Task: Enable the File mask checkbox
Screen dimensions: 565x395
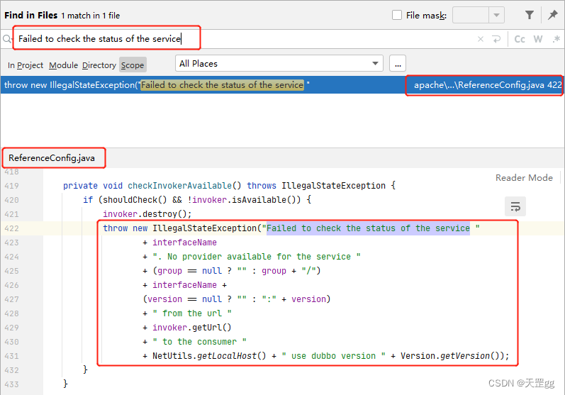Action: click(397, 15)
